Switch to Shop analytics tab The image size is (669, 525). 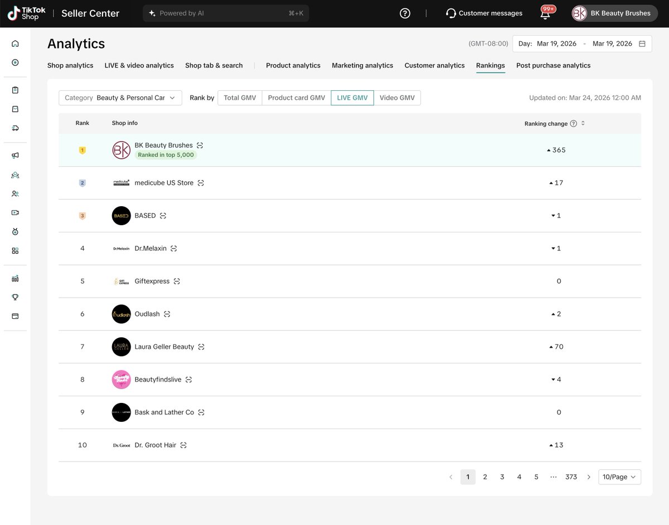[70, 65]
